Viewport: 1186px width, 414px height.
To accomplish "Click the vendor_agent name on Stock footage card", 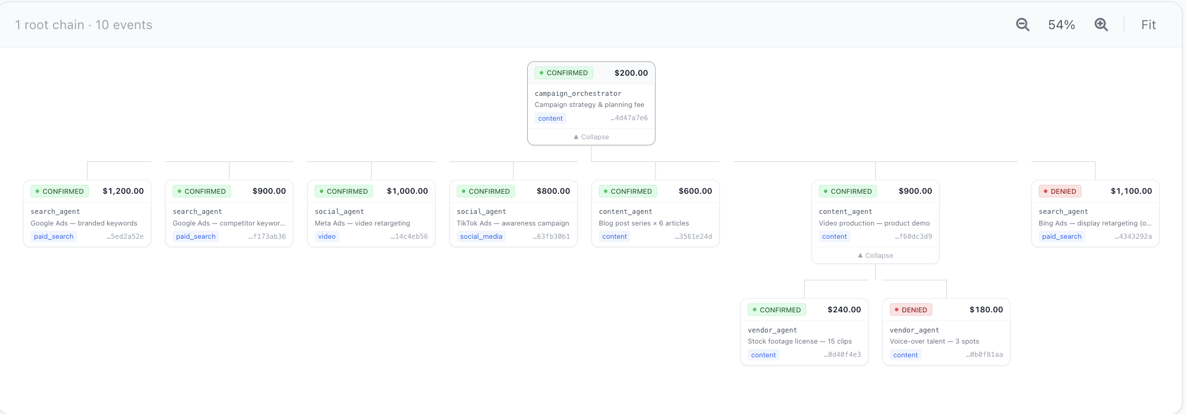I will tap(772, 330).
